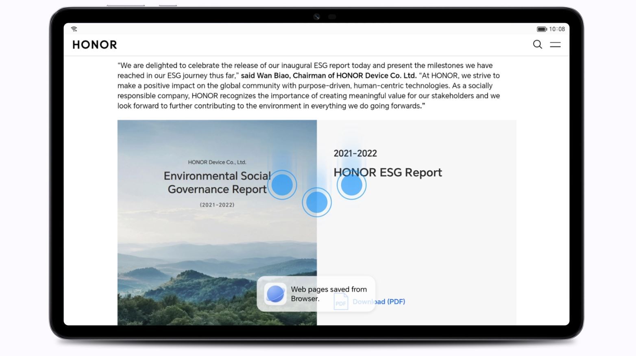Click the Browser globe icon in the toast
The height and width of the screenshot is (356, 636).
click(x=275, y=294)
